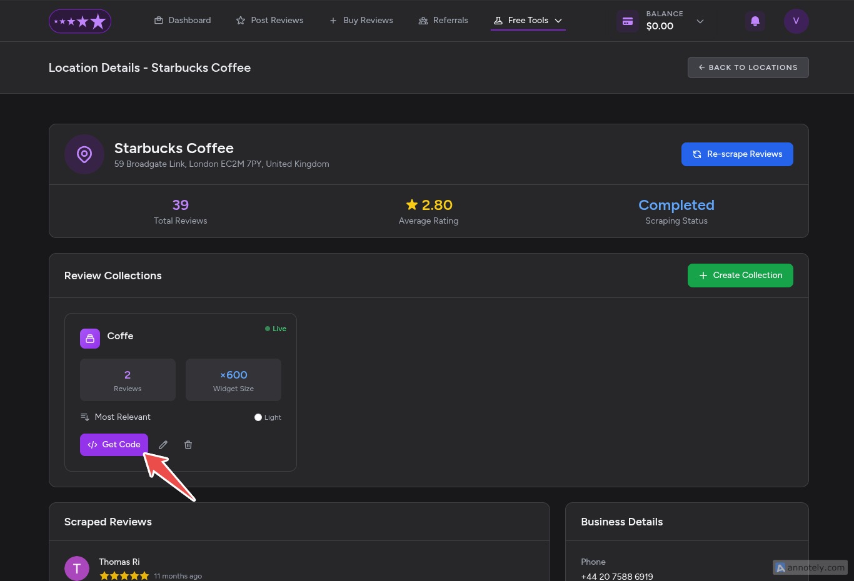Click the green Create Collection button
The height and width of the screenshot is (581, 854).
click(740, 276)
